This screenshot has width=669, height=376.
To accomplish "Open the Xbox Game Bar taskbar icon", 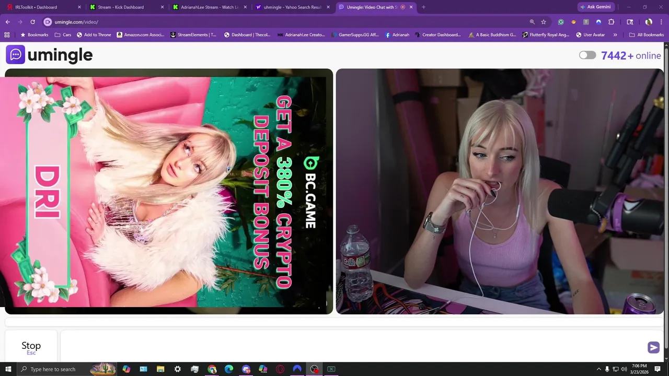I will 331,369.
